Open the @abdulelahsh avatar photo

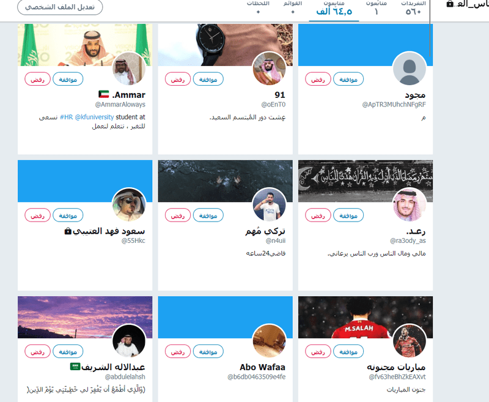129,341
